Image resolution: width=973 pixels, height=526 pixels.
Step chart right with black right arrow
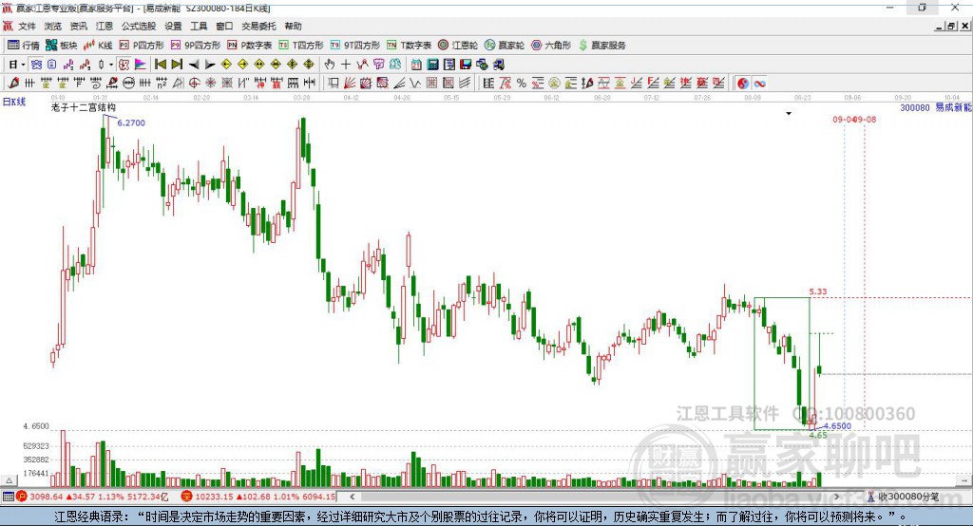210,65
